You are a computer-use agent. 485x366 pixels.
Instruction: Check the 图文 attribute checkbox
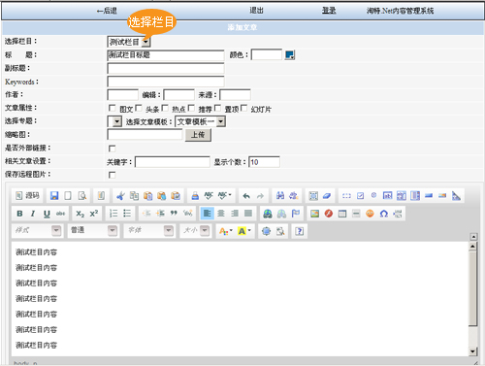pyautogui.click(x=113, y=108)
